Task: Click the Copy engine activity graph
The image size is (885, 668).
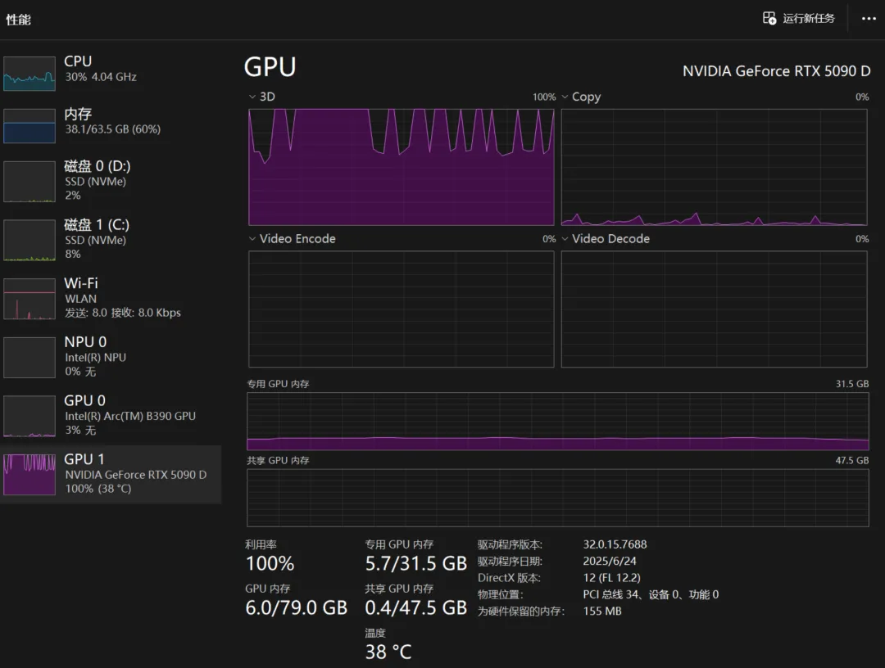Action: (714, 167)
